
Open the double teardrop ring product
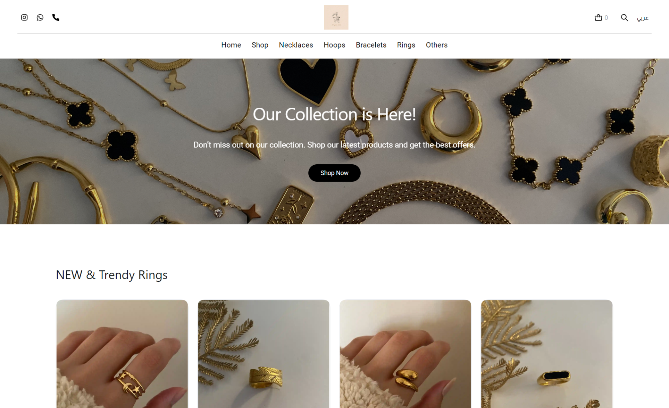405,354
